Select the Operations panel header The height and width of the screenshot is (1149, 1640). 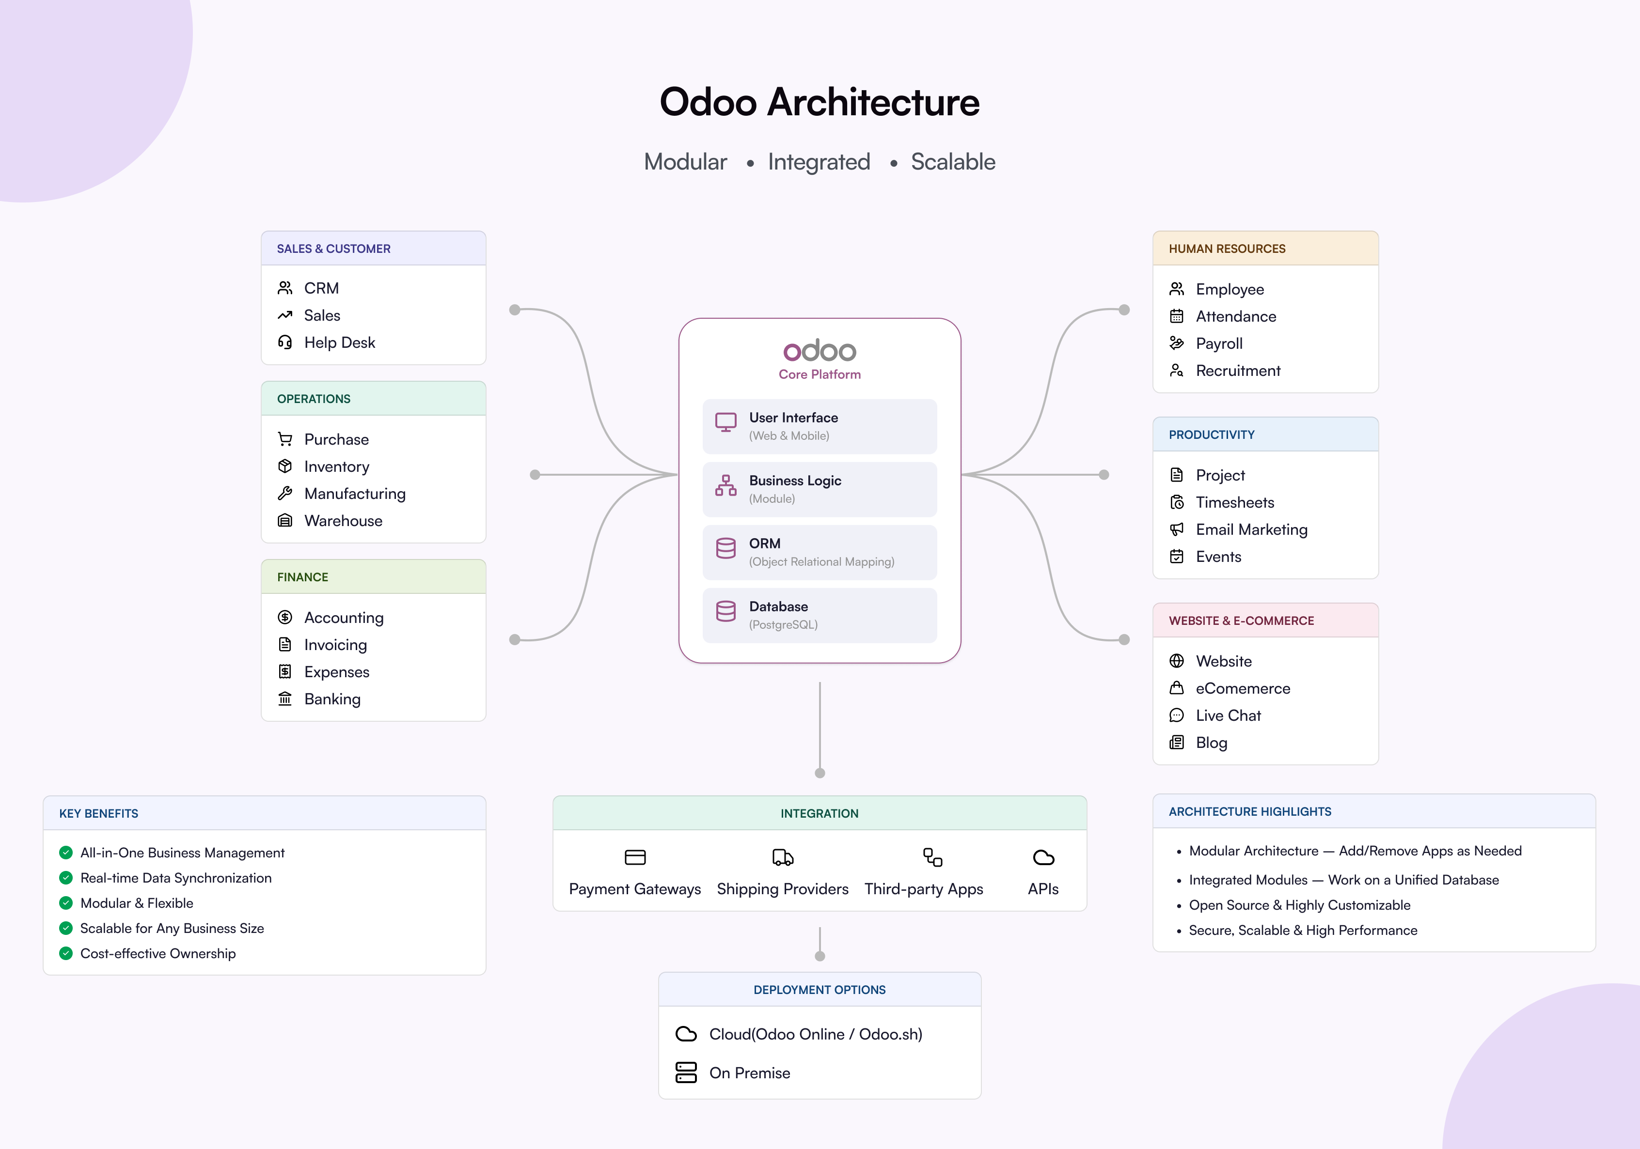(x=374, y=399)
